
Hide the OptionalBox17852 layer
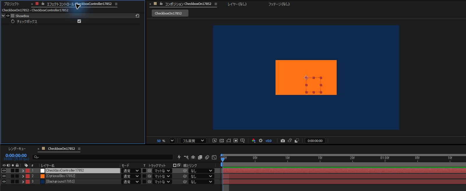(4, 176)
